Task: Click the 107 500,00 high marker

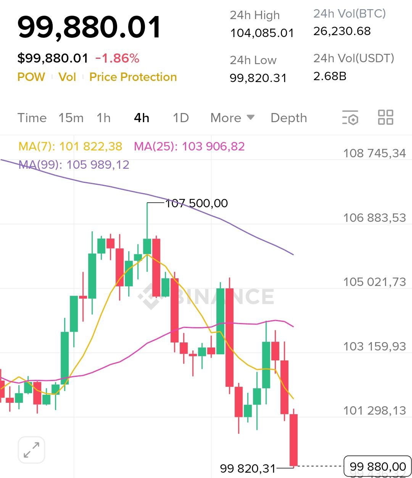Action: click(196, 203)
